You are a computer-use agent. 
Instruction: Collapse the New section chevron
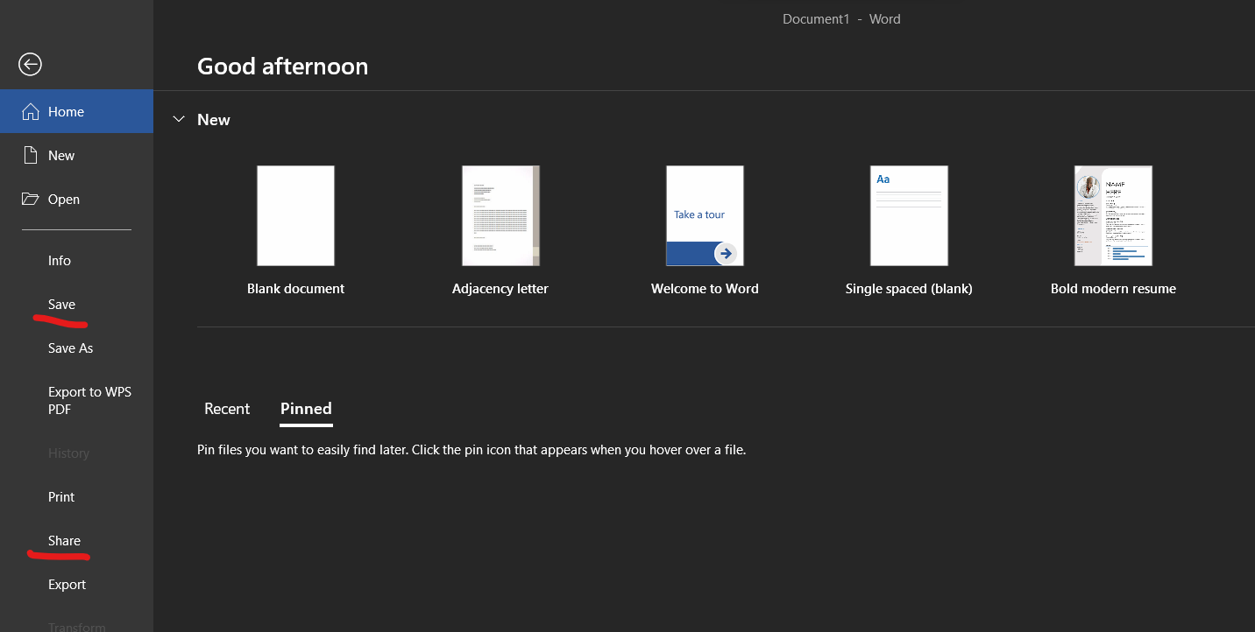coord(179,120)
